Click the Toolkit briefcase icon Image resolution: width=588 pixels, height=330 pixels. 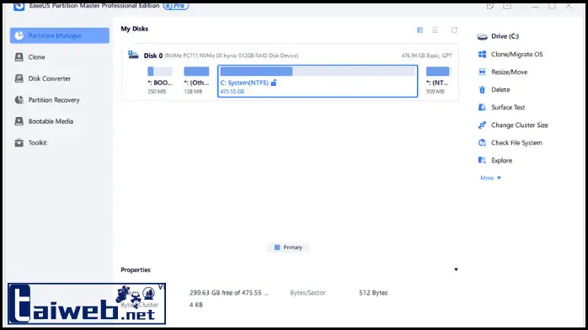coord(19,143)
